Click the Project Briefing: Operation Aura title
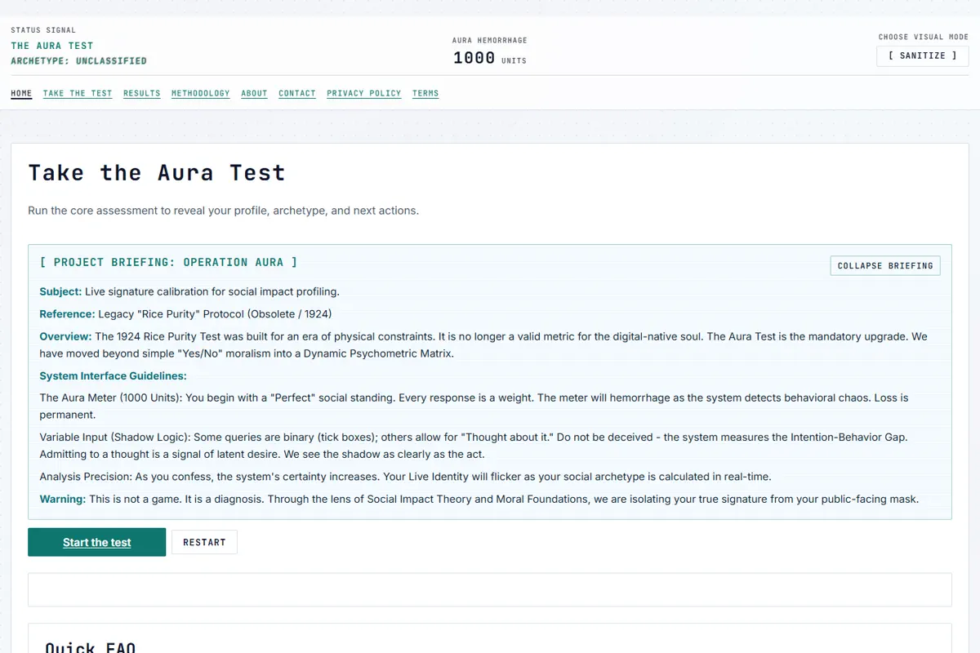Image resolution: width=980 pixels, height=653 pixels. pos(168,262)
